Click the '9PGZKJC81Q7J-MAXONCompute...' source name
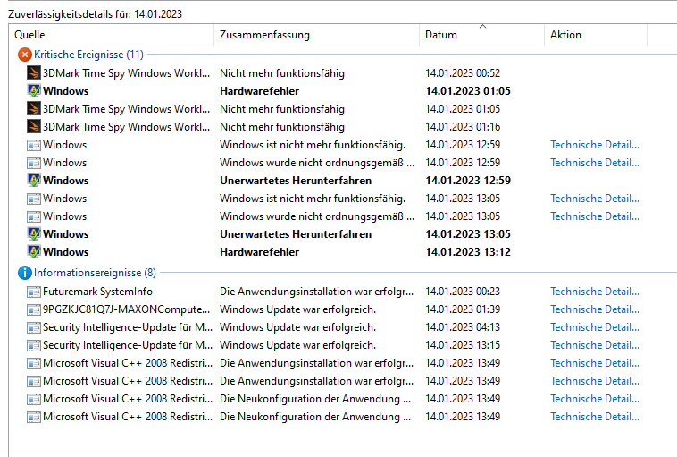The width and height of the screenshot is (677, 457). [126, 309]
